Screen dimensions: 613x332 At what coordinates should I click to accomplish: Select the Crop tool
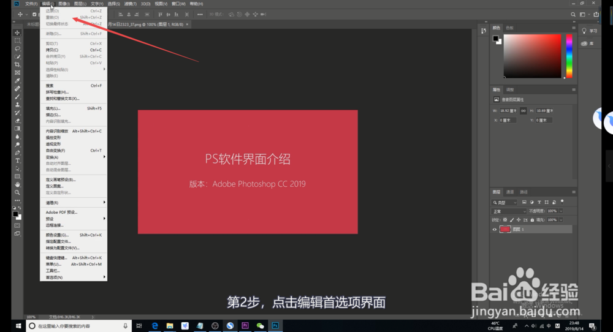pos(17,64)
